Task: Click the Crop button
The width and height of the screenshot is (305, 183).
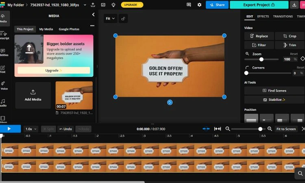Action: 290,36
